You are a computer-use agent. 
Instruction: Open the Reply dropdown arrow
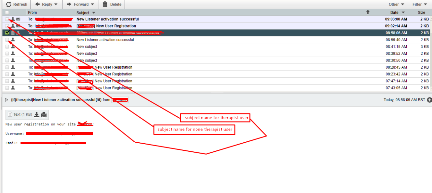click(56, 4)
